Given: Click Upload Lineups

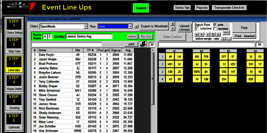Looking at the screenshot, I should [x=184, y=28].
